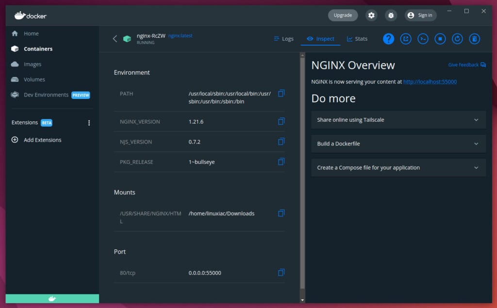497x308 pixels.
Task: Click the scrollbar up arrow
Action: click(x=302, y=55)
